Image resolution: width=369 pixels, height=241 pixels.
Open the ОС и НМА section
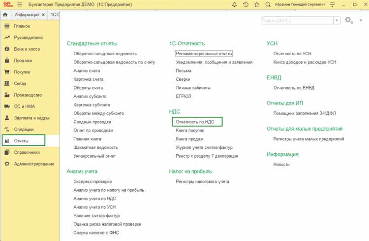(25, 106)
